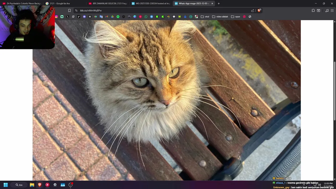Open the X (Twitter) bookmark
The image size is (336, 189).
click(x=67, y=17)
